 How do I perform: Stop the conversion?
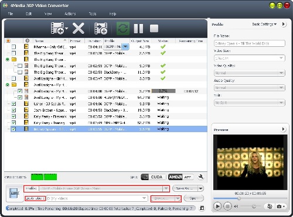point(154,29)
